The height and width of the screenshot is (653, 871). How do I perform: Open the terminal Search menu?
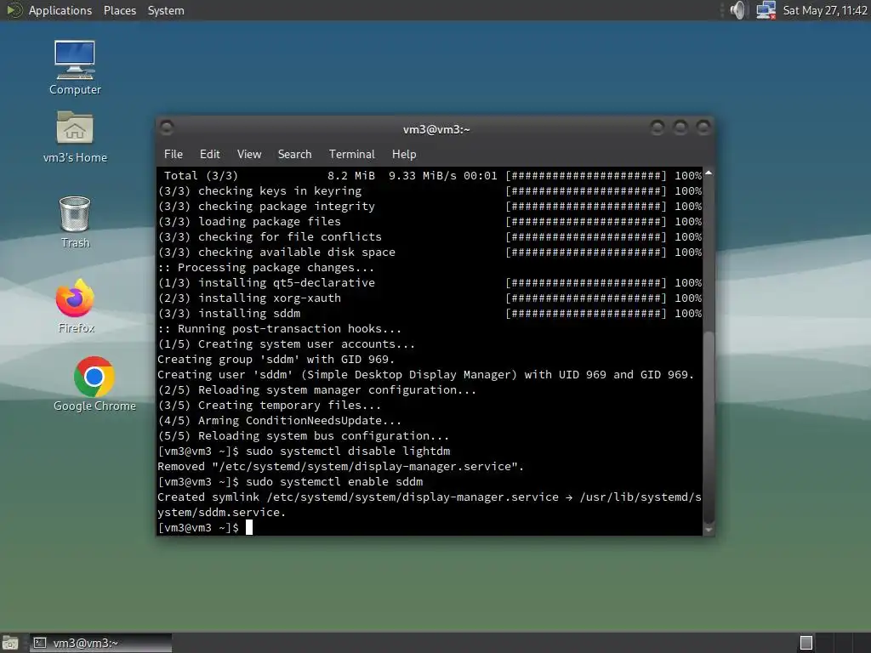point(294,155)
